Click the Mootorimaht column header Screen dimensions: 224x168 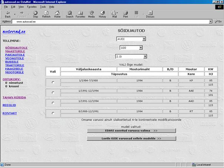click(x=139, y=69)
